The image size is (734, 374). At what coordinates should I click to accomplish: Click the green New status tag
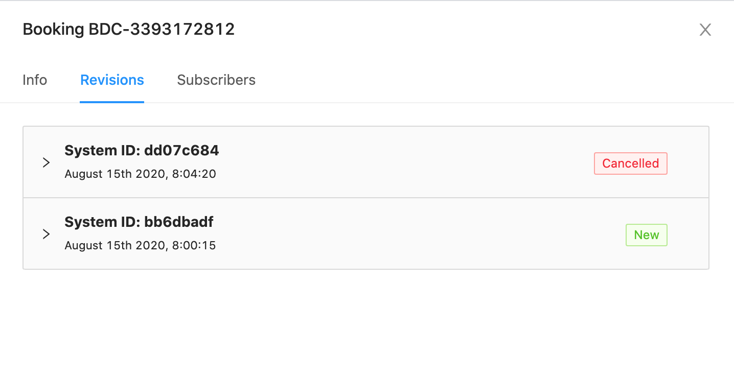pyautogui.click(x=646, y=235)
